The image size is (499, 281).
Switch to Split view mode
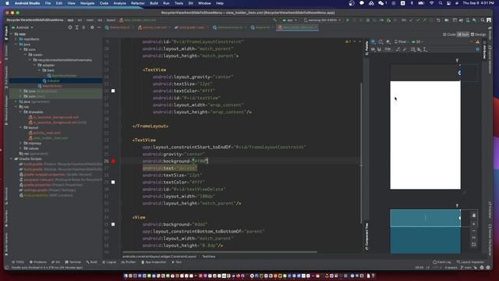[463, 34]
